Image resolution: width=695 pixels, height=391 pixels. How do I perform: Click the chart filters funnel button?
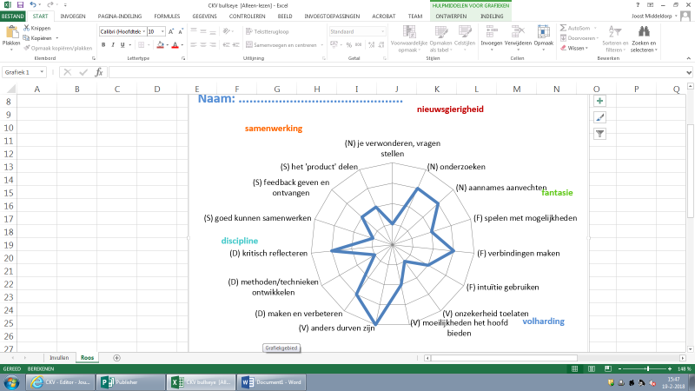coord(599,134)
